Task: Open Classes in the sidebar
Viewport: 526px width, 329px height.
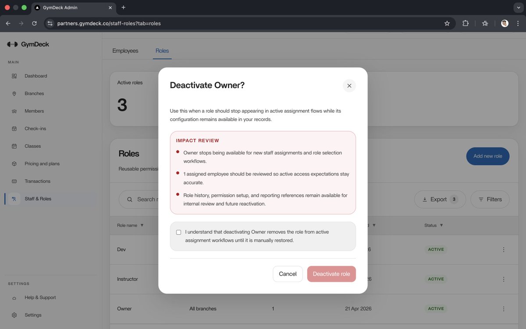Action: tap(32, 146)
